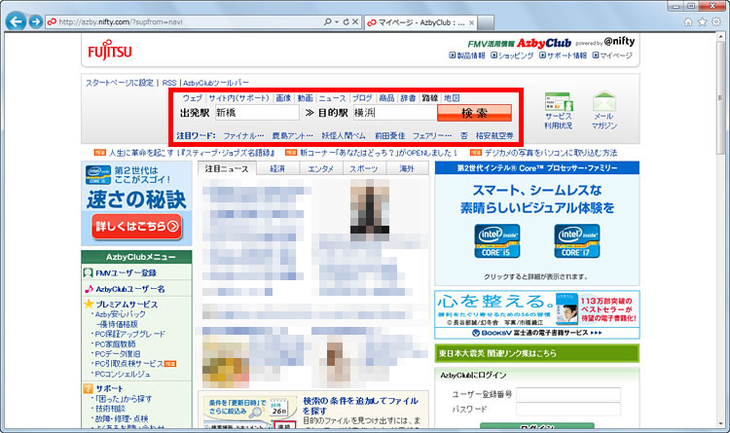Viewport: 730px width, 433px height.
Task: Click the FUJITSU logo
Action: [110, 52]
